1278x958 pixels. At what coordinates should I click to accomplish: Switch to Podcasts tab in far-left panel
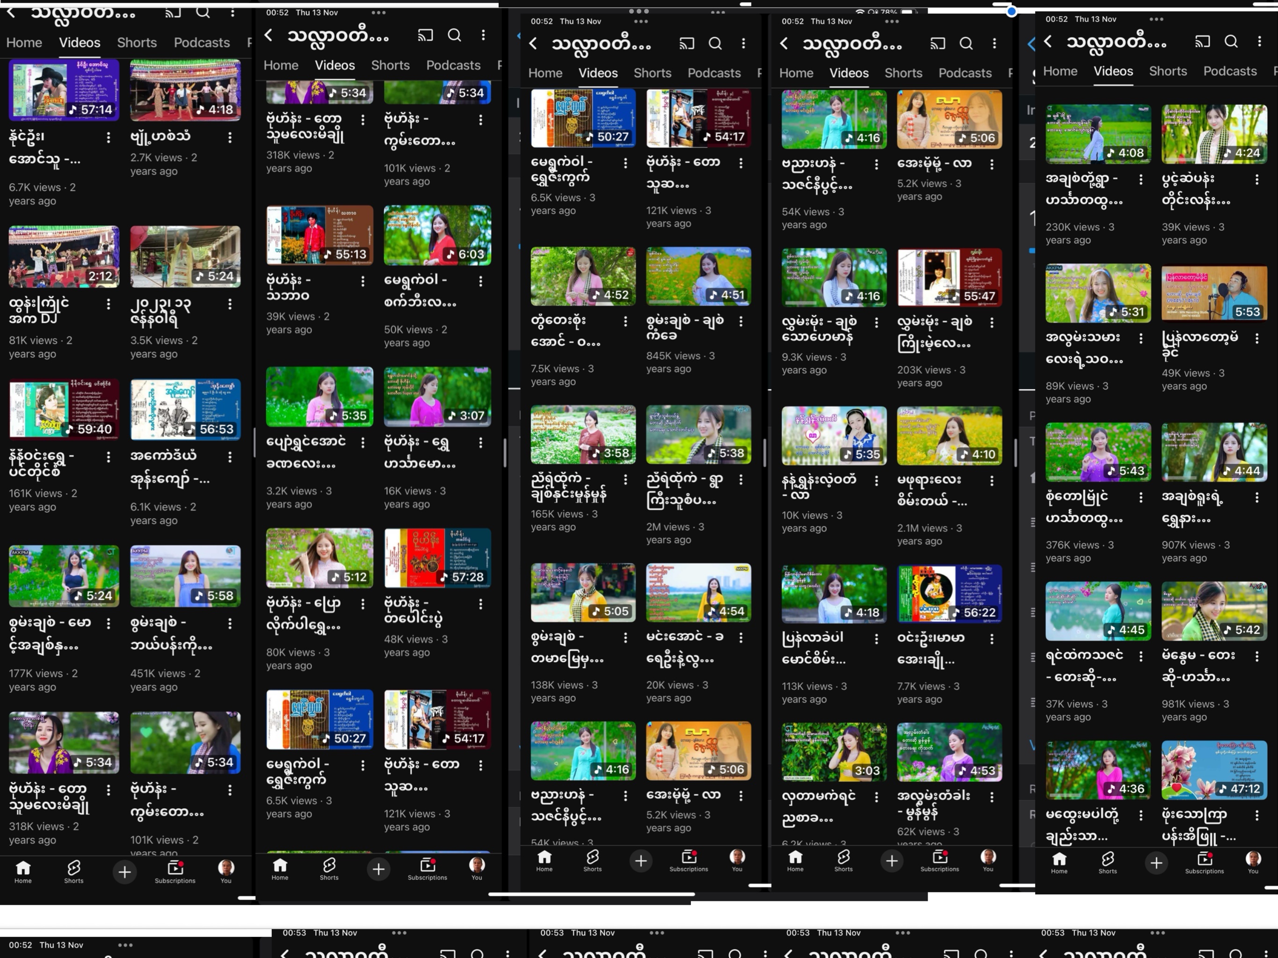click(202, 43)
